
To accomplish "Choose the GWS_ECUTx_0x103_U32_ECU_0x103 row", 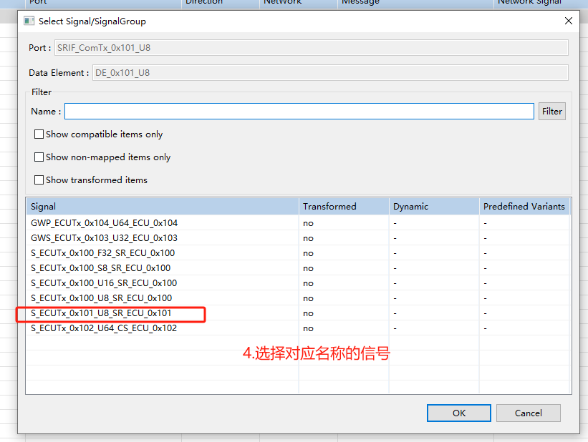I will click(104, 238).
